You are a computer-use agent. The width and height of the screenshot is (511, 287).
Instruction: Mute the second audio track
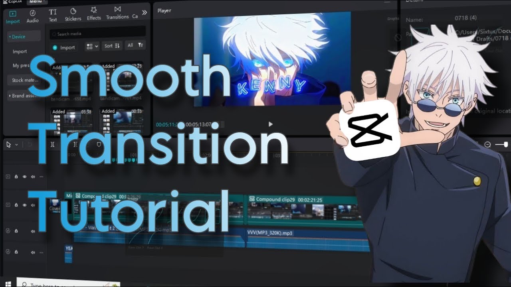[33, 252]
